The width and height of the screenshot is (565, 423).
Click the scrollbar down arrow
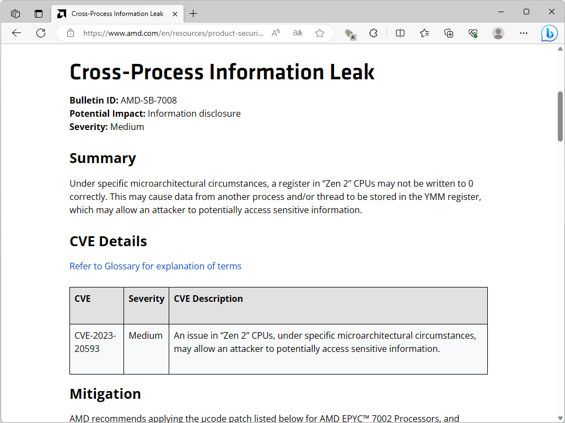(x=560, y=419)
